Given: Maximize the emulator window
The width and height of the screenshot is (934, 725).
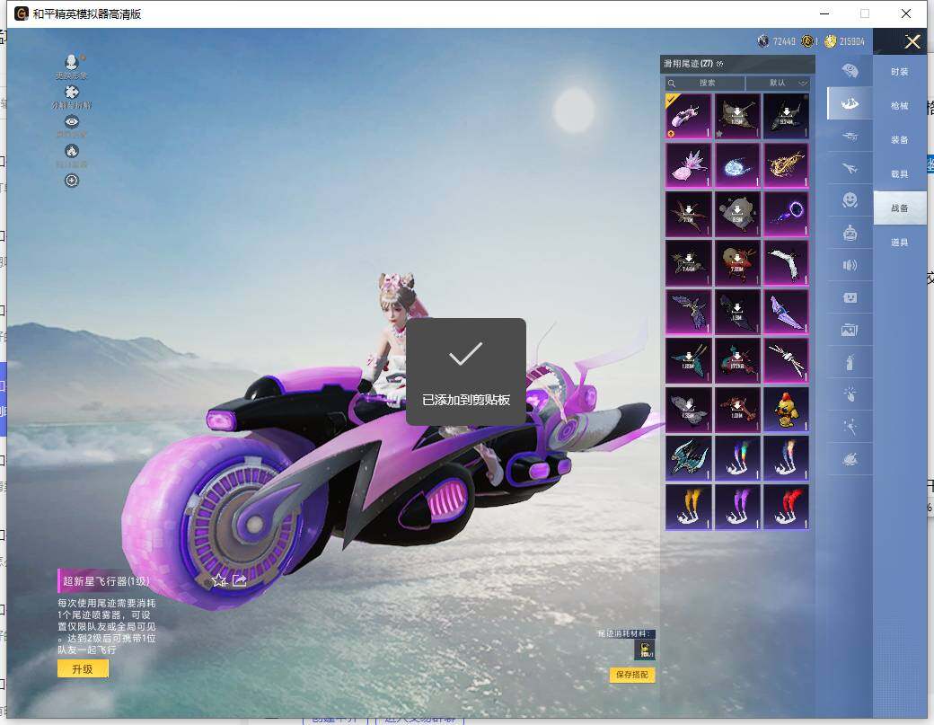Looking at the screenshot, I should pos(865,13).
